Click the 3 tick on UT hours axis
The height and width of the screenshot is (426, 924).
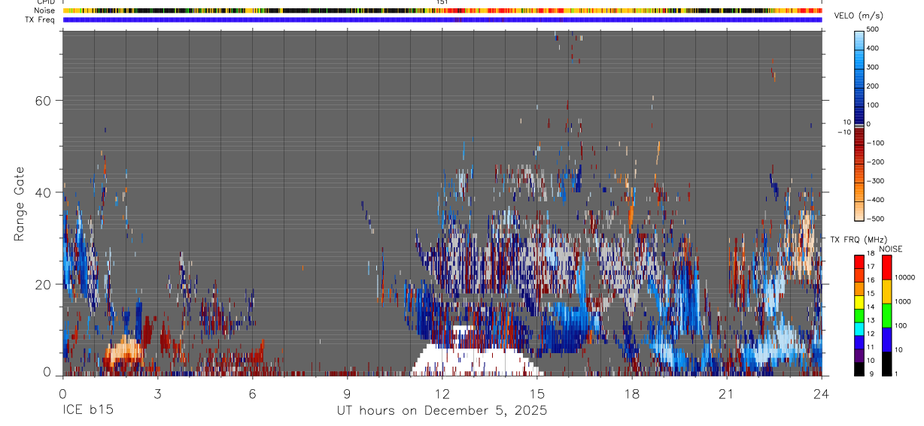point(157,393)
